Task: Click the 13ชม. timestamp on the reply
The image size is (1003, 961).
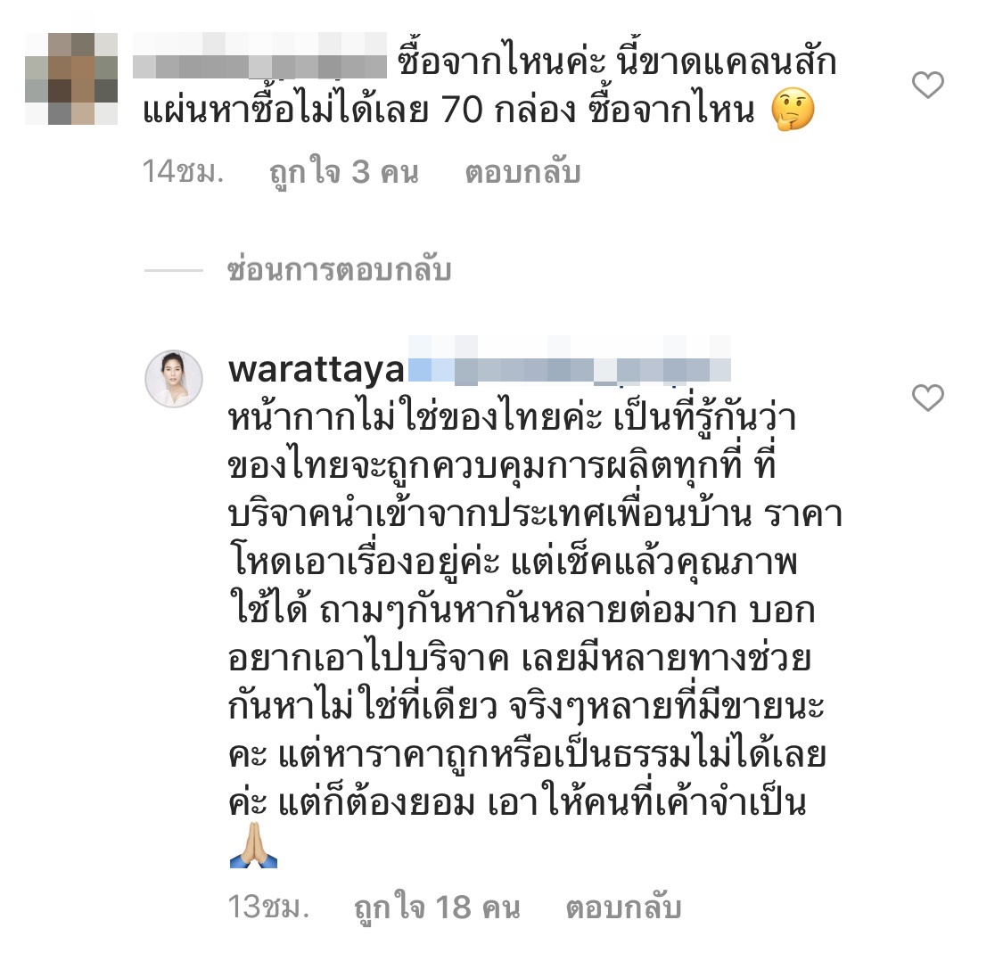Action: click(268, 907)
